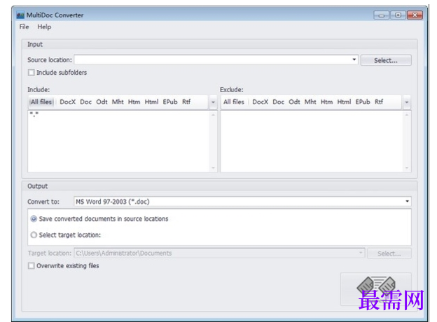
Task: Click the Select button for target location
Action: (389, 254)
